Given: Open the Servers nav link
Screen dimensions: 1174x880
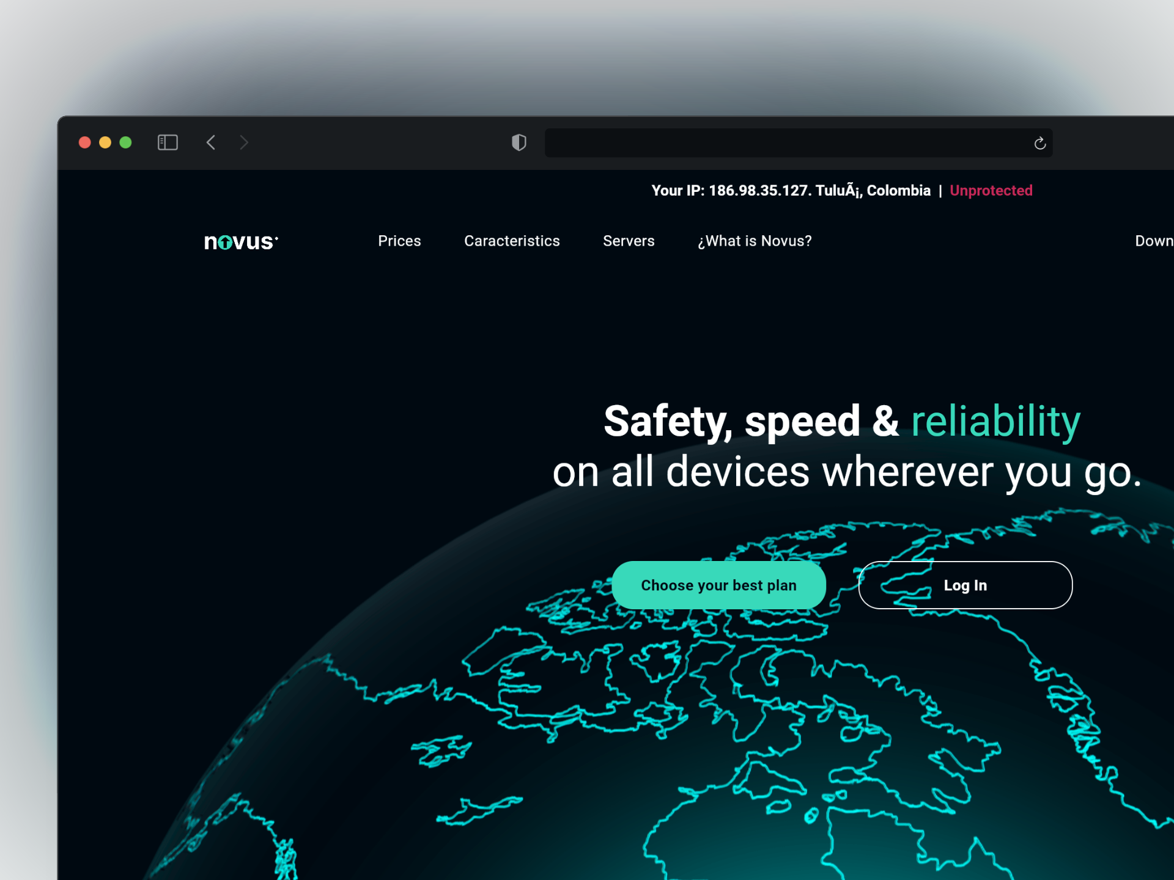Looking at the screenshot, I should click(x=629, y=241).
